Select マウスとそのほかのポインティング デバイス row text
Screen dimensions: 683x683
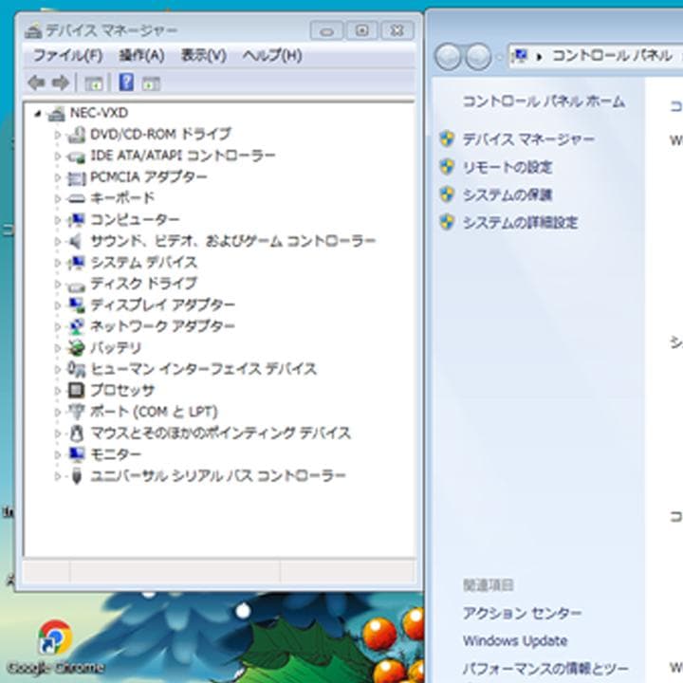coord(220,434)
